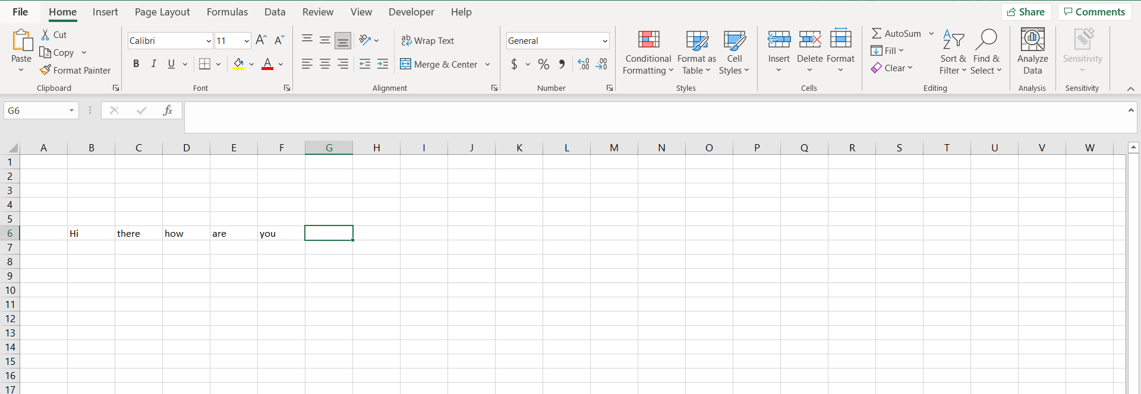
Task: Click the Copy icon
Action: point(45,52)
